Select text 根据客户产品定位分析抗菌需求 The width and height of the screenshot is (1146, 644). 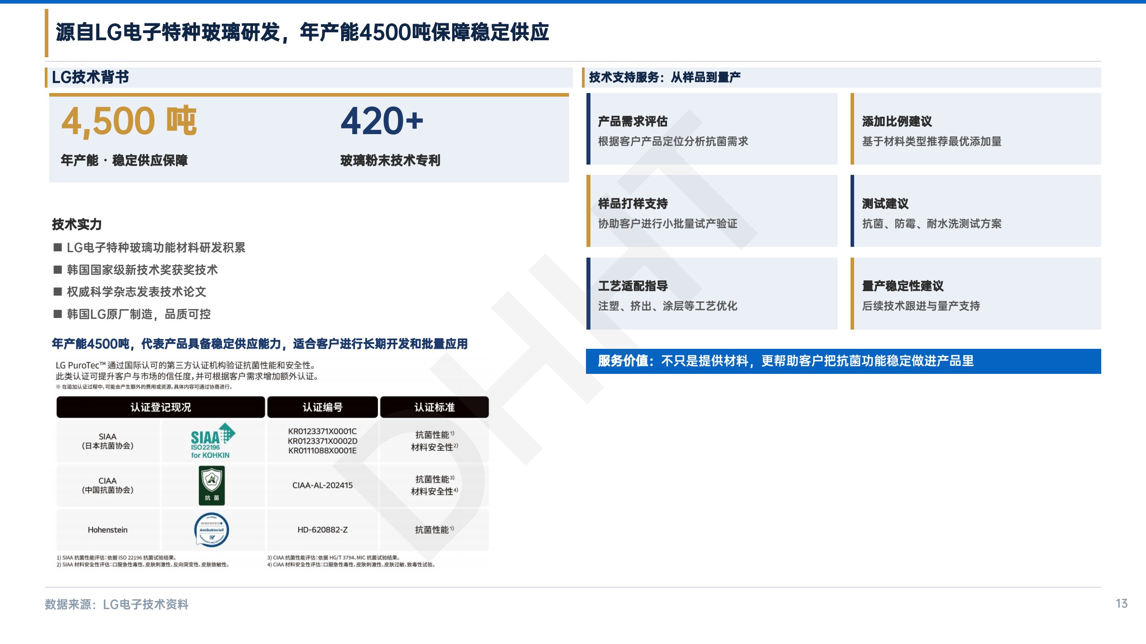673,141
